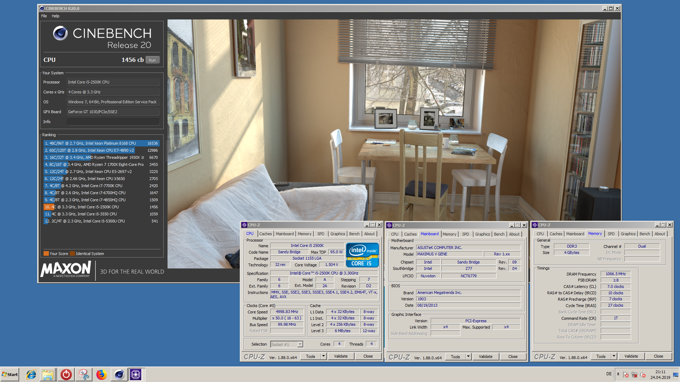Select ranking row Xeon Platinum 8168
Image resolution: width=680 pixels, height=382 pixels.
tap(101, 143)
